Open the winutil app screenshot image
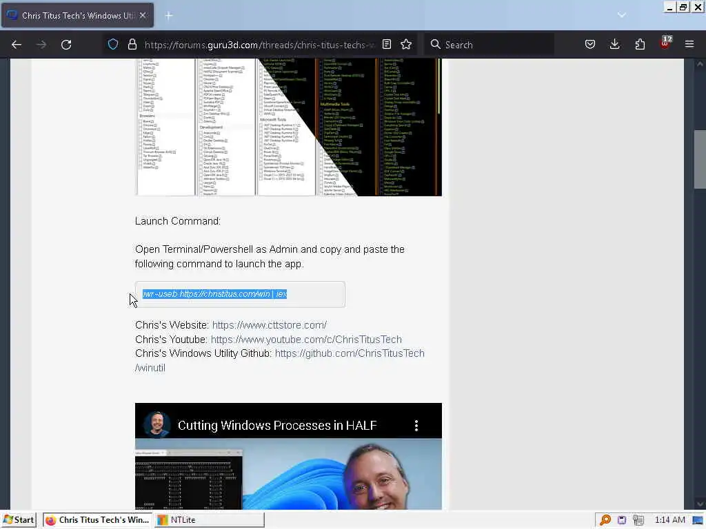The image size is (706, 529). [x=288, y=127]
